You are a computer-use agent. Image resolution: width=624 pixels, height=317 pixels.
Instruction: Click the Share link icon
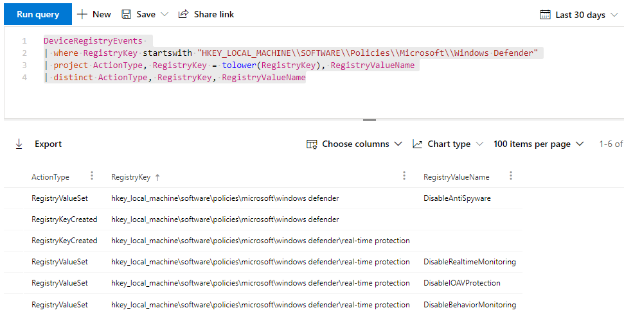[184, 14]
